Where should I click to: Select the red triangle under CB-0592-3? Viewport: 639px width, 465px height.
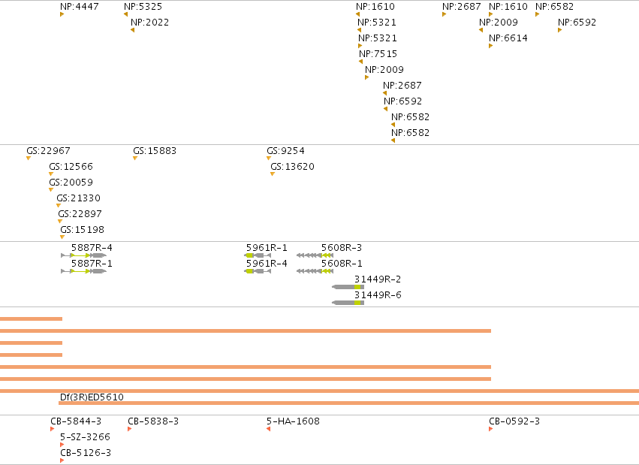[490, 429]
